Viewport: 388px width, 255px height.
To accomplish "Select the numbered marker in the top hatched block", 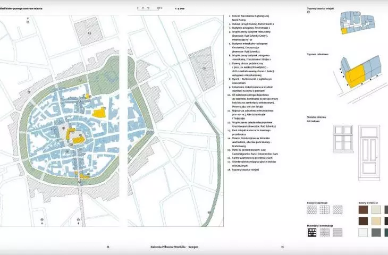I will [90, 33].
